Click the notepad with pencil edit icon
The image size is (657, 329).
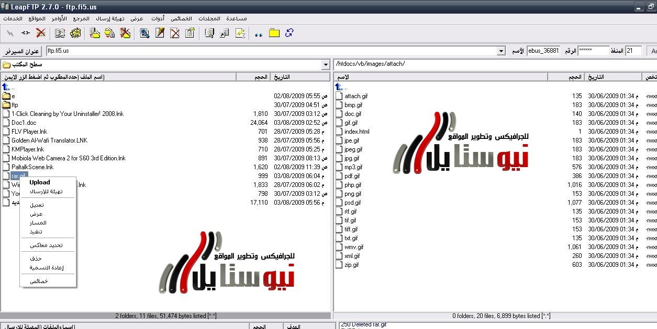[x=160, y=33]
